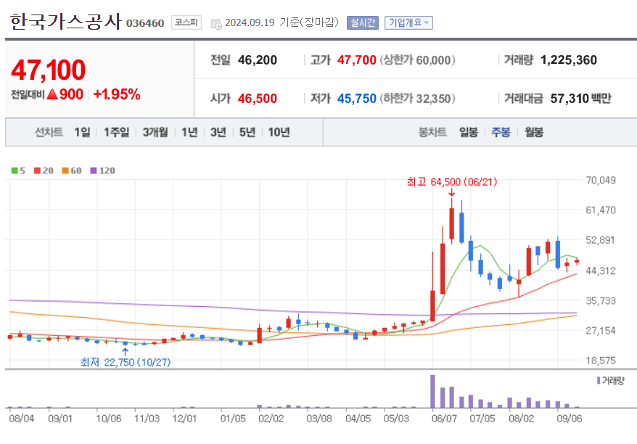
Task: Select the 10년 line chart tab
Action: [279, 132]
